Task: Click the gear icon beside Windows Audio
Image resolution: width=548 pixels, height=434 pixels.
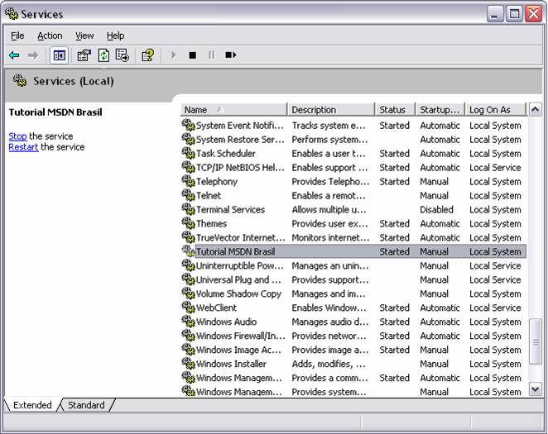Action: click(188, 322)
